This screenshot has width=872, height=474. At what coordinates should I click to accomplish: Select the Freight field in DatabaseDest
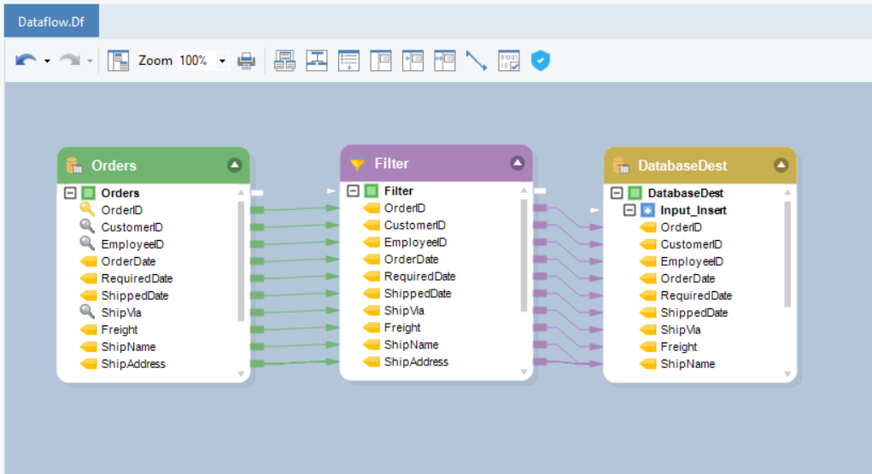point(678,347)
